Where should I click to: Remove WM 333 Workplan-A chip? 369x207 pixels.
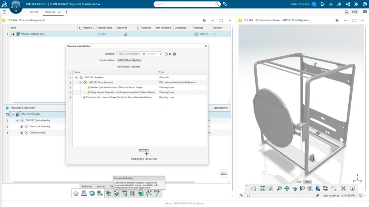click(144, 54)
